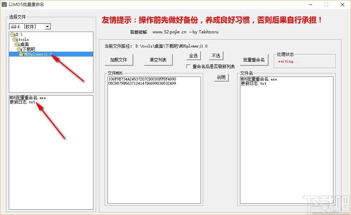Select the tools folder in the tree
This screenshot has width=351, height=215.
click(x=24, y=39)
